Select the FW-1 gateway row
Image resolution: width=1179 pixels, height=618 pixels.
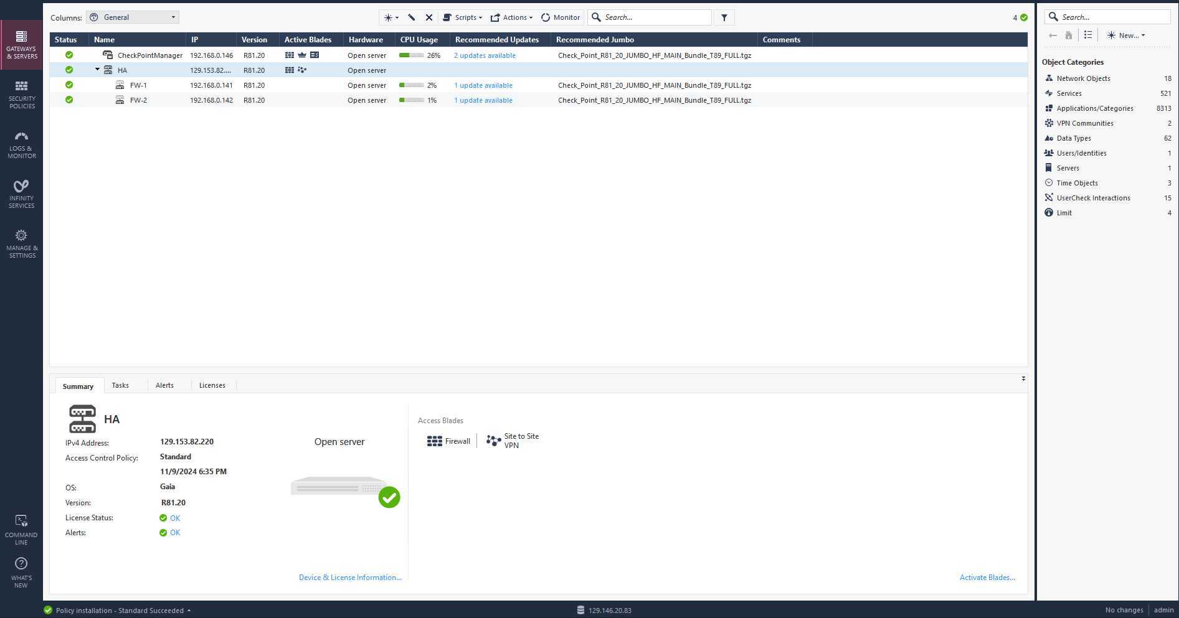539,85
